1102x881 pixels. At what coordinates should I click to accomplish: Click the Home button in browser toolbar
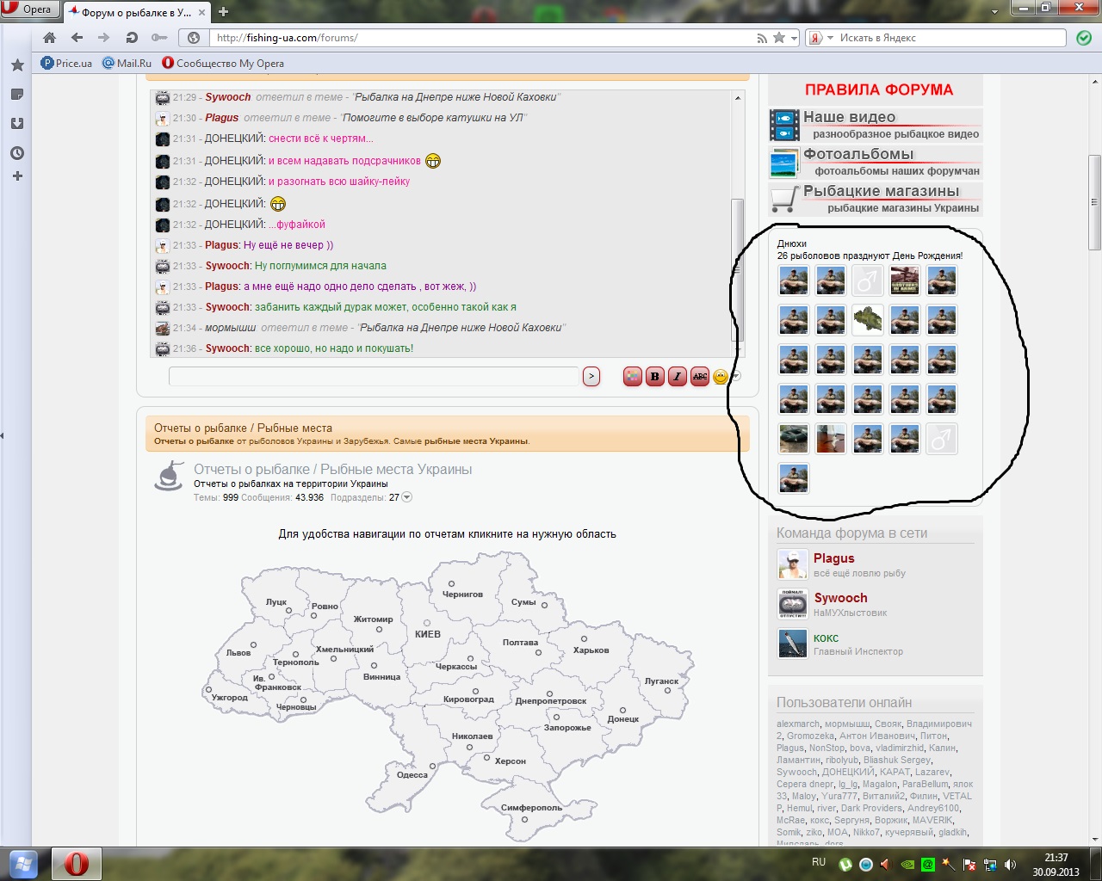[x=49, y=38]
